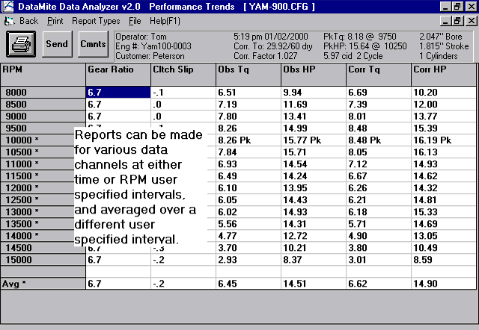The image size is (479, 330).
Task: Click Corr Tq value 7.39 at 8500
Action: tap(379, 105)
